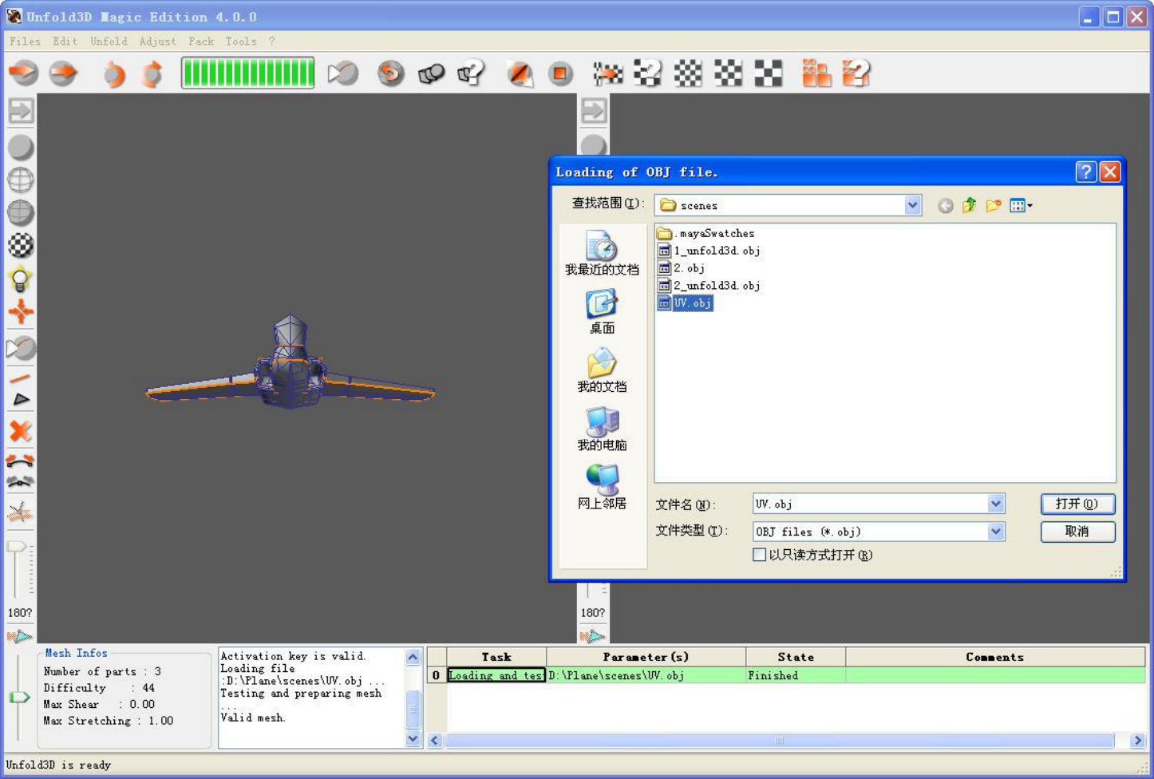Screen dimensions: 1154x779
Task: Click the sphere cut tool in left sidebar
Action: [21, 348]
